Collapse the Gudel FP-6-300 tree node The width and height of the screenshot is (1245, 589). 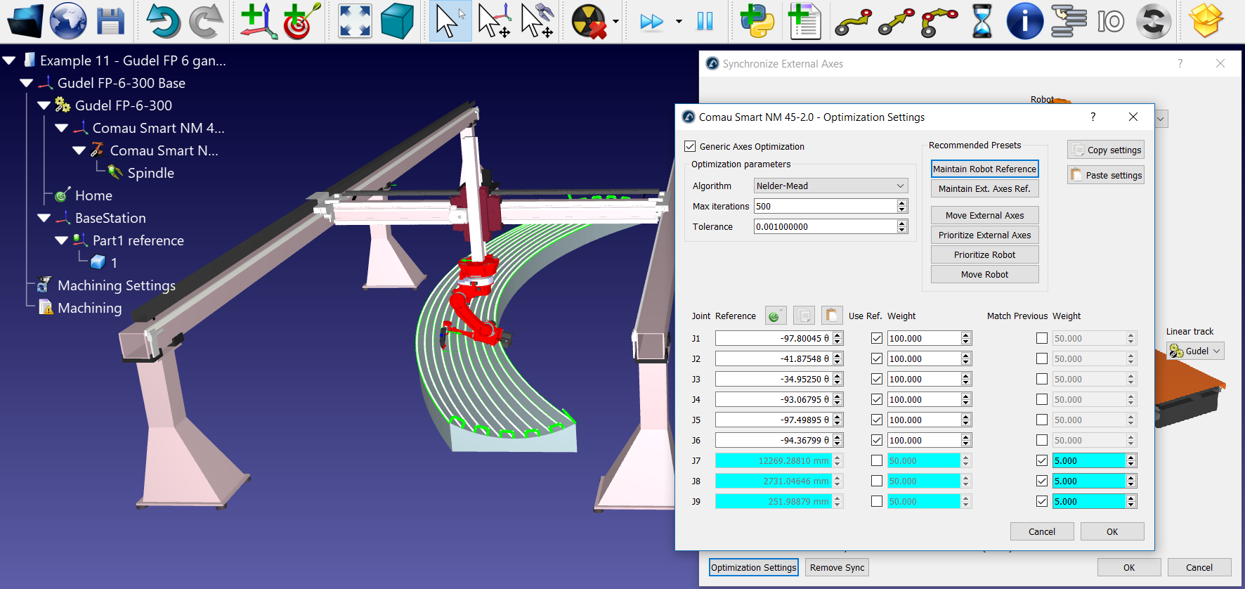[x=44, y=105]
